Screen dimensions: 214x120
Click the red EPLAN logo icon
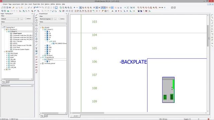tap(1, 1)
